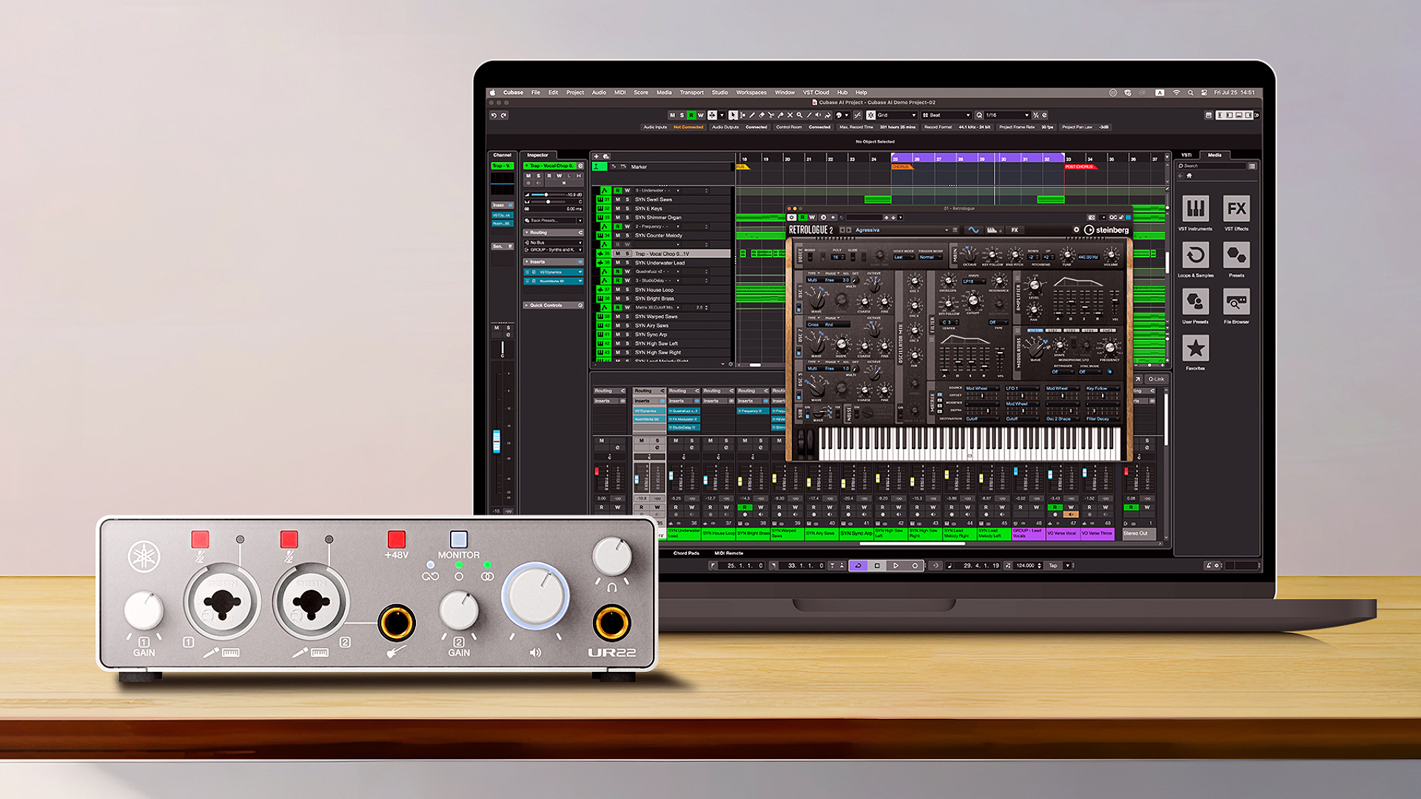This screenshot has height=799, width=1421.
Task: Collapse the Inspector Routing section
Action: click(539, 232)
